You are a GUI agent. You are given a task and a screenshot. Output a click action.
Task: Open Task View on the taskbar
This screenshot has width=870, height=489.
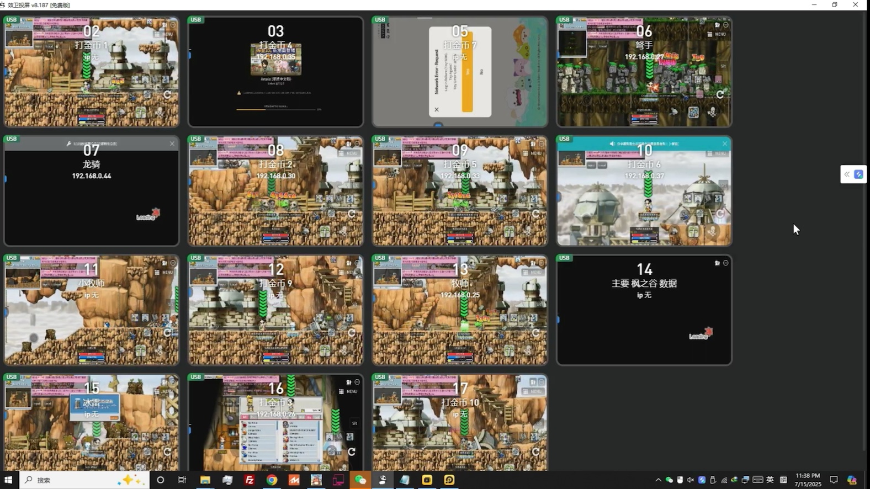pos(182,480)
